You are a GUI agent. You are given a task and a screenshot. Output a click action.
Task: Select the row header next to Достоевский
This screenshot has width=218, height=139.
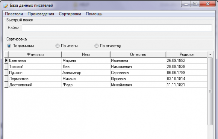click(x=6, y=85)
